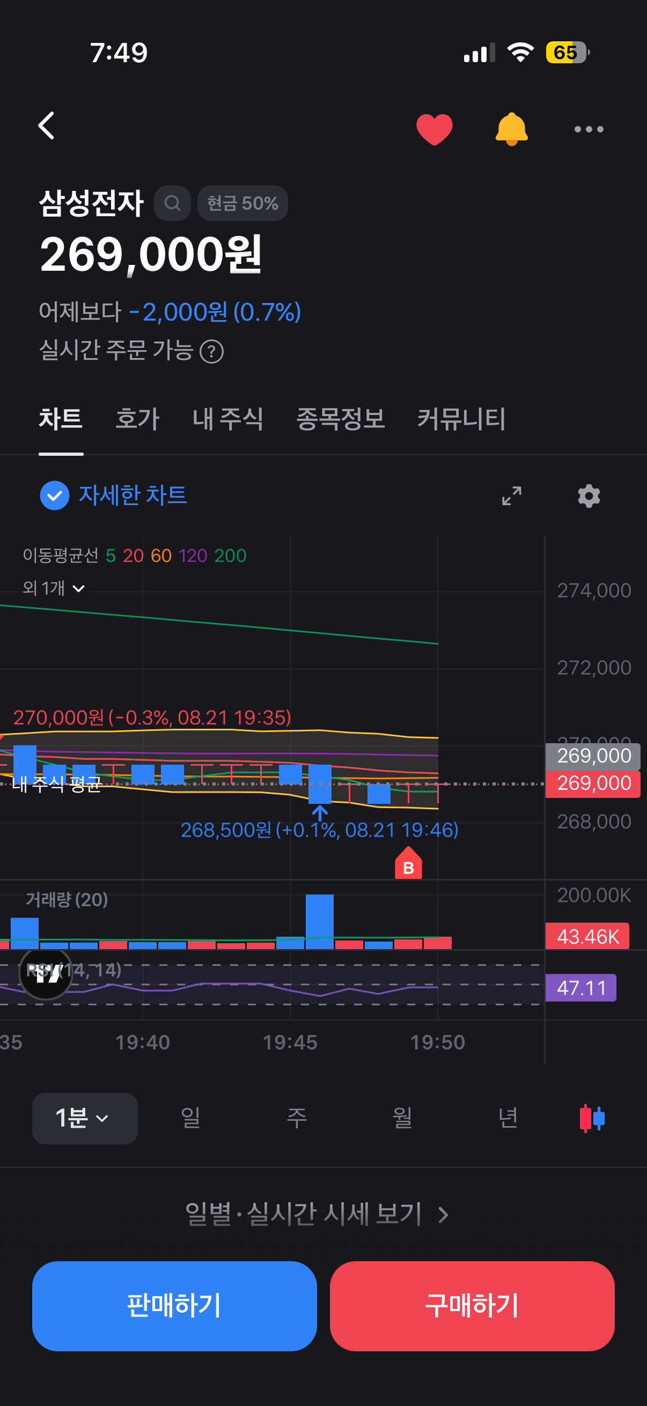647x1406 pixels.
Task: Tap the 60 moving average label
Action: pos(161,556)
